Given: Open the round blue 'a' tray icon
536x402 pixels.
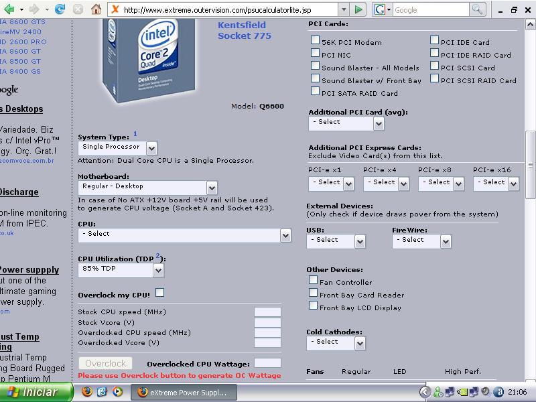Looking at the screenshot, I should coord(498,392).
